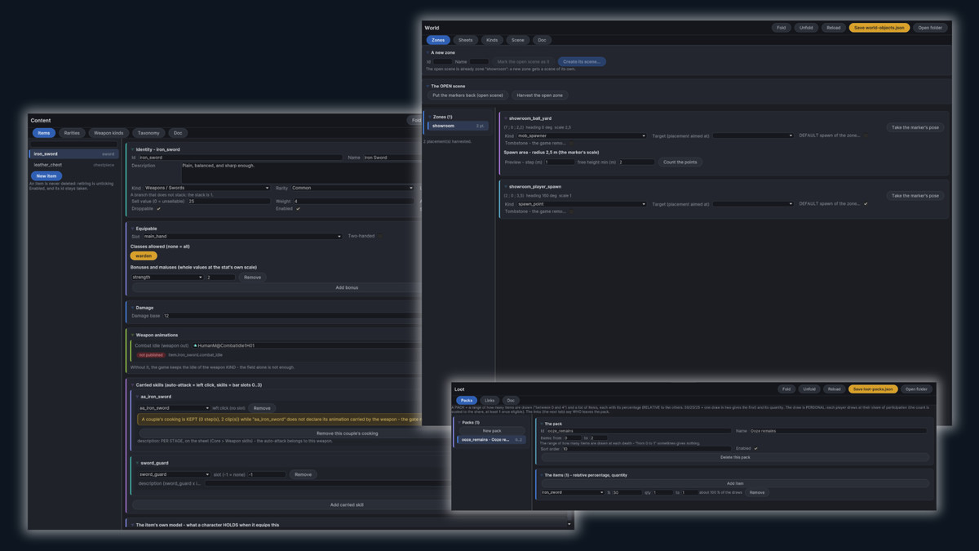This screenshot has height=551, width=979.
Task: Open the Kind dropdown showing mob_spawner
Action: [581, 136]
